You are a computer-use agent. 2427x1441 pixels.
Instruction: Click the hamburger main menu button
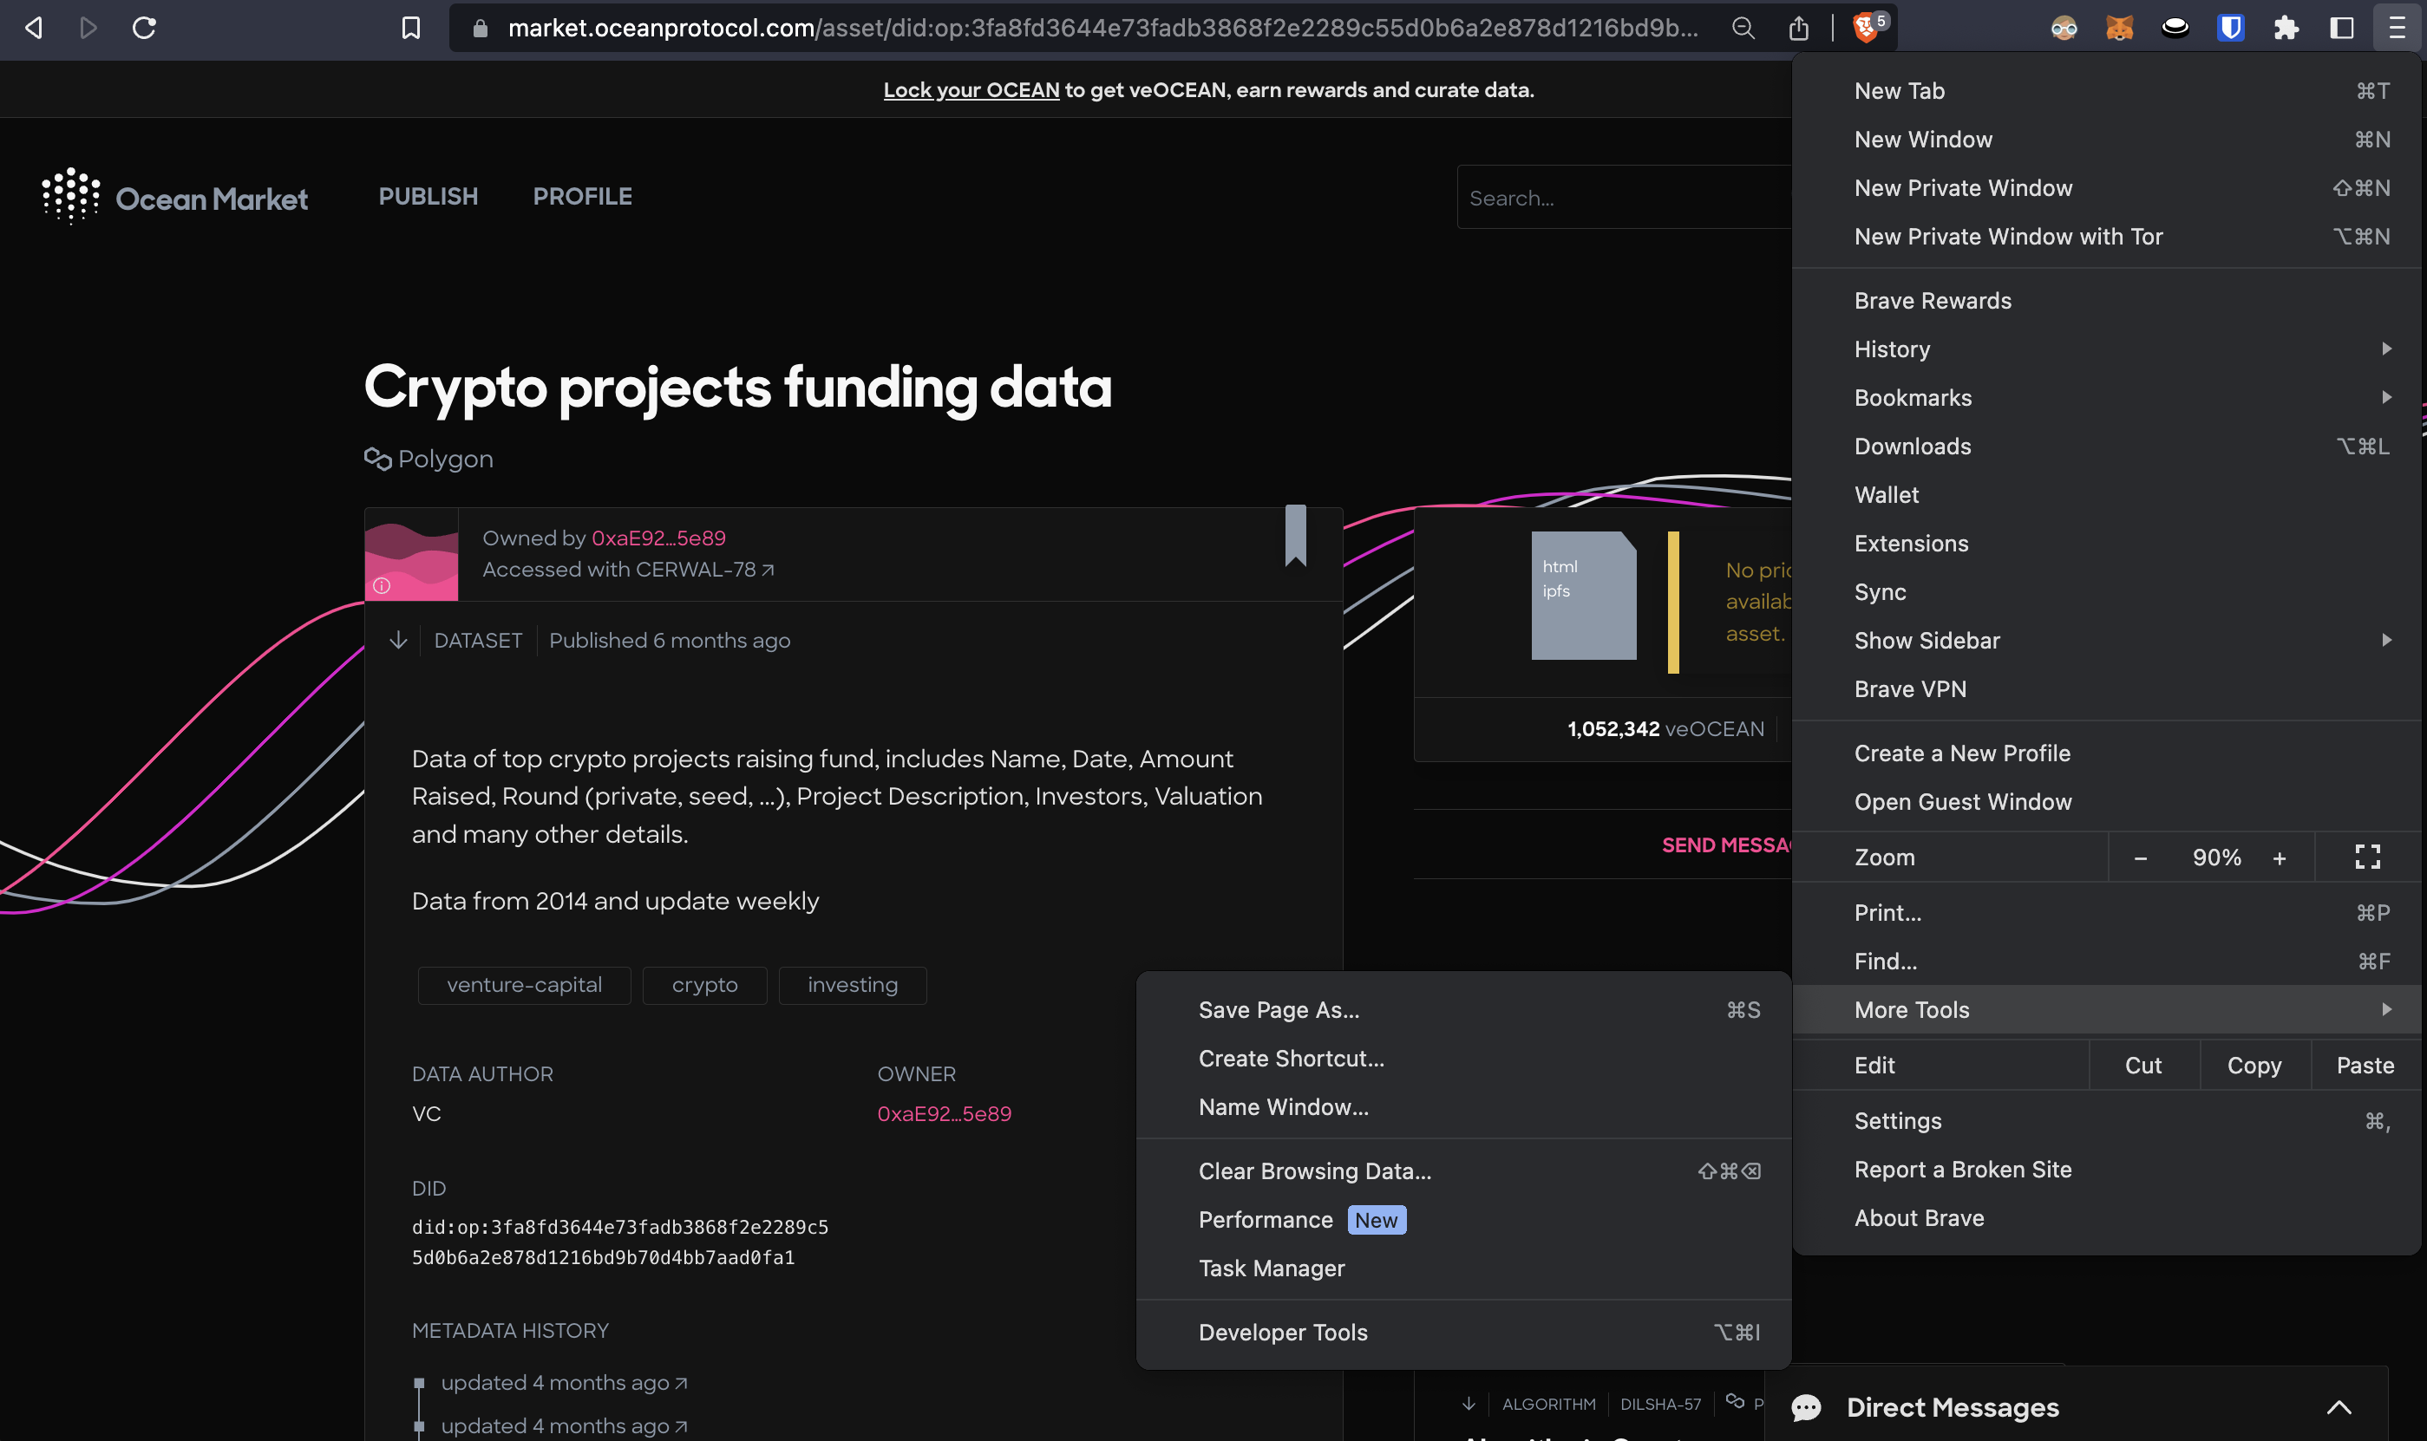point(2397,28)
